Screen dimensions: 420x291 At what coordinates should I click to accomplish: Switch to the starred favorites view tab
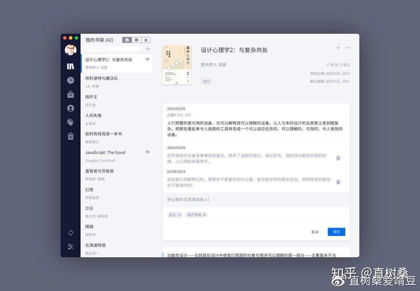pos(146,40)
